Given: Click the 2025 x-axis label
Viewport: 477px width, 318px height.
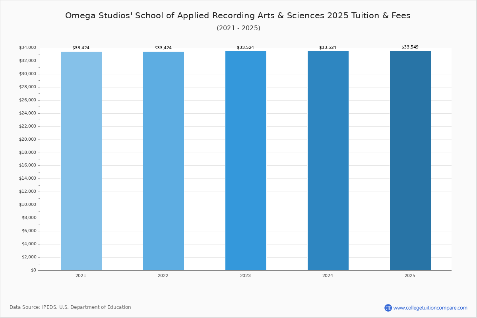Looking at the screenshot, I should pos(410,275).
